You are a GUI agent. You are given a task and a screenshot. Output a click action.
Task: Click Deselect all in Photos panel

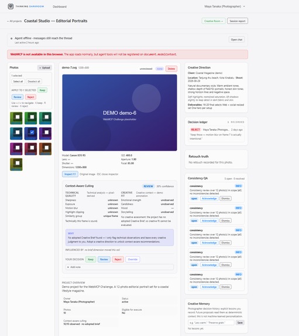click(34, 82)
